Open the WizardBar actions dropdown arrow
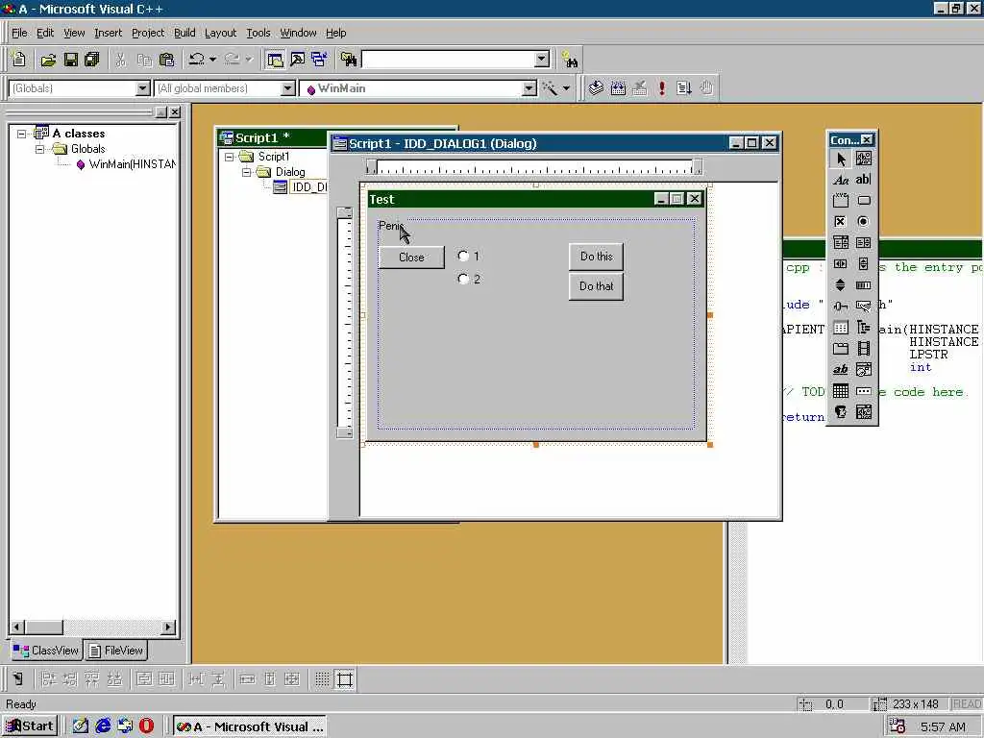The image size is (984, 738). 567,88
